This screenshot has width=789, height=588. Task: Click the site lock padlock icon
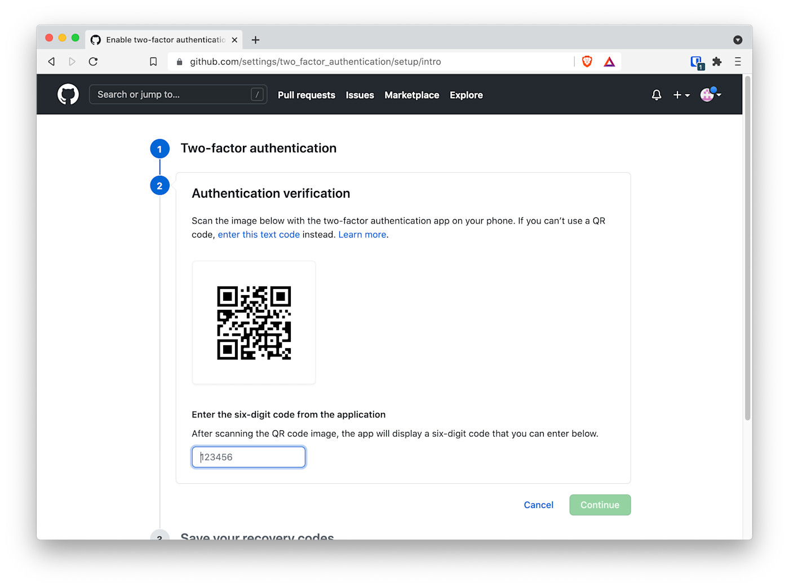pyautogui.click(x=179, y=61)
